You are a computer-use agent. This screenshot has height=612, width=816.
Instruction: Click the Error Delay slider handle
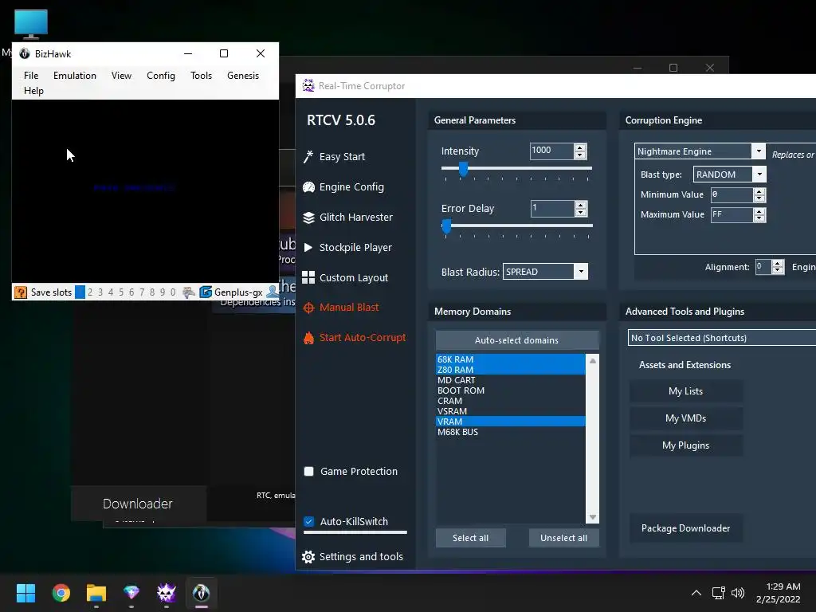446,226
